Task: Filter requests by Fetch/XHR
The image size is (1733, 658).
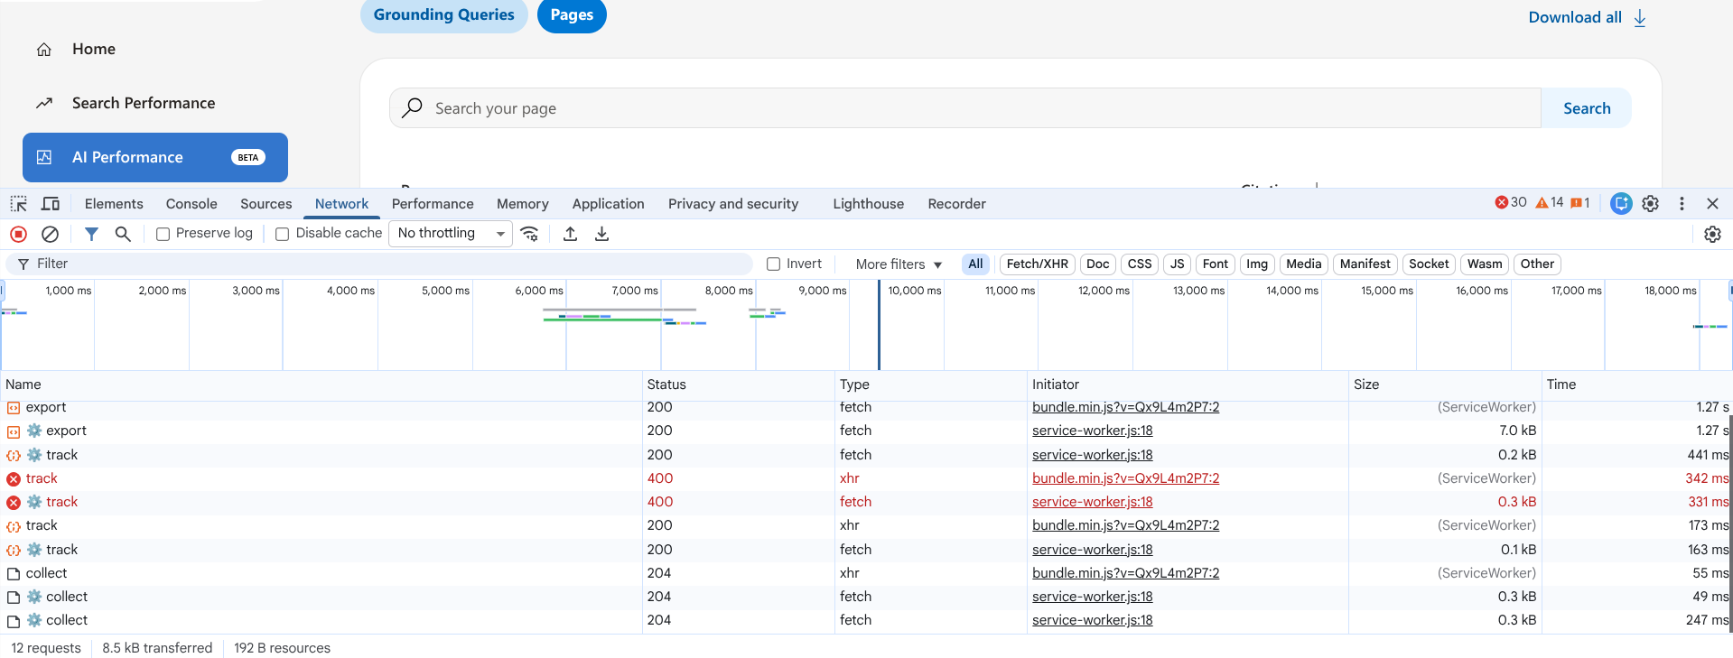Action: [1037, 264]
